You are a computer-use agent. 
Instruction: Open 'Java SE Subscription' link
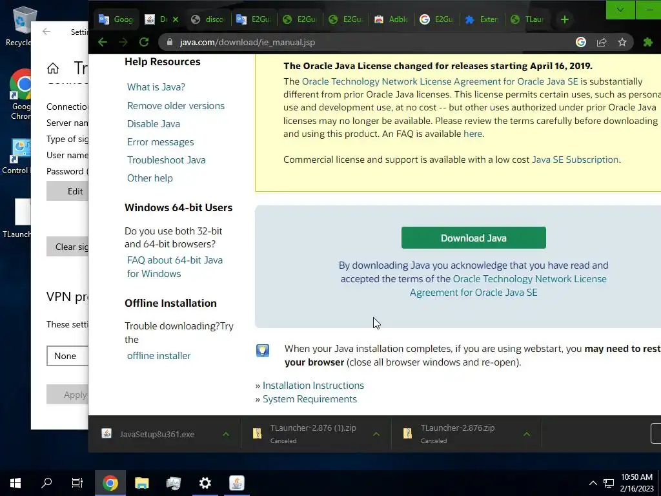[575, 160]
